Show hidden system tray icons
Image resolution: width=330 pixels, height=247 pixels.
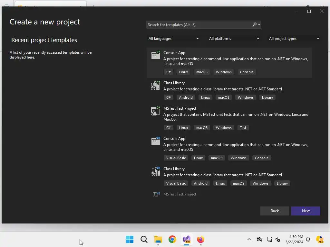249,239
